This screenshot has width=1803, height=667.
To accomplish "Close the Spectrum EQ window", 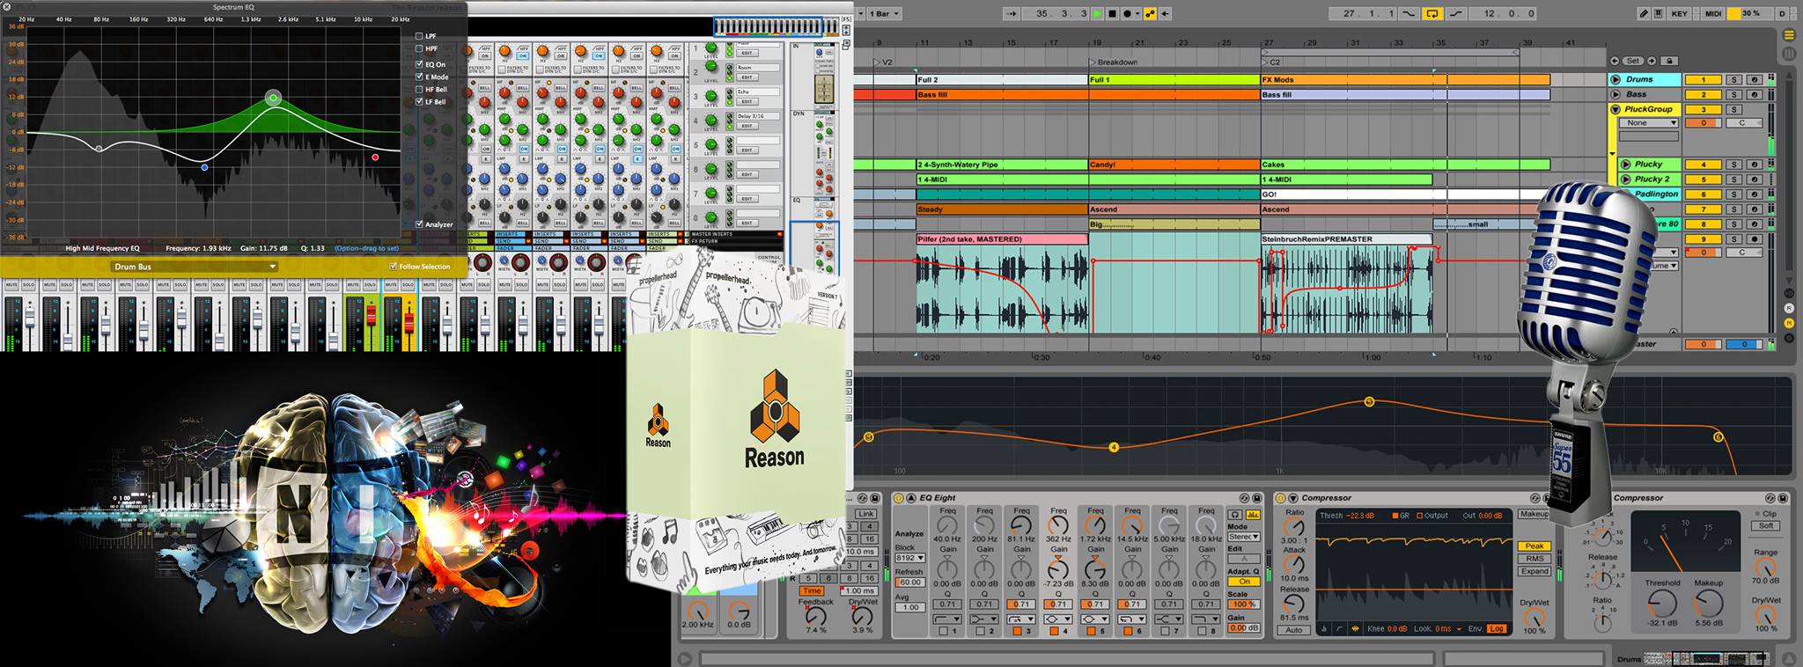I will click(6, 7).
